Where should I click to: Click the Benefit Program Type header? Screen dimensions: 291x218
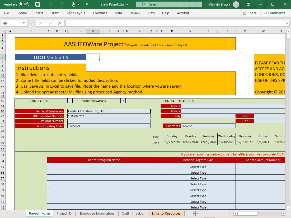tap(198, 160)
